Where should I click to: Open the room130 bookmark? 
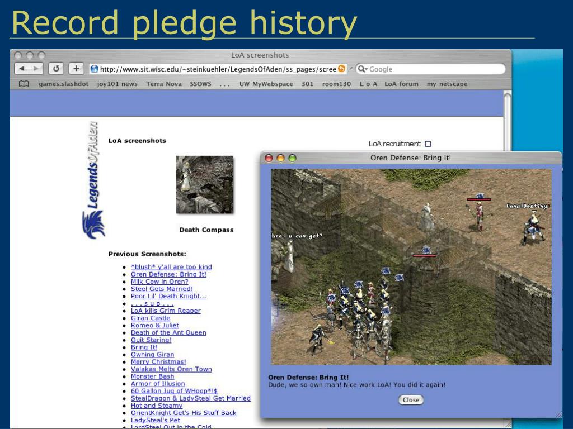point(336,84)
